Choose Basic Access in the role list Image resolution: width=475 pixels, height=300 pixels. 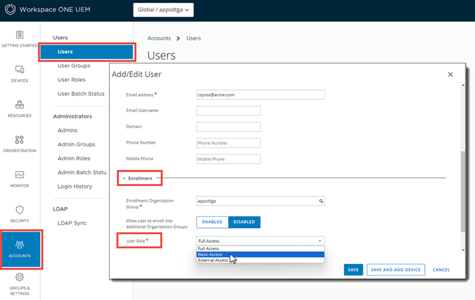[x=261, y=254]
